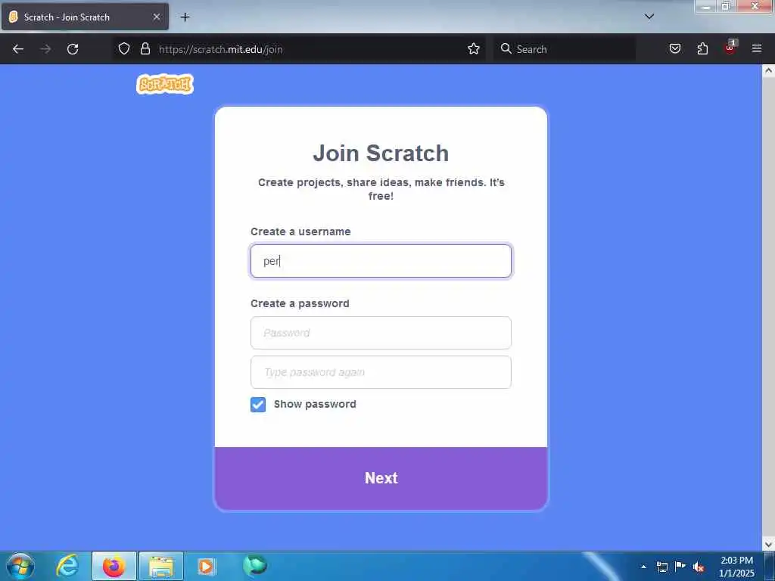Click the clock showing 2:03 PM
The image size is (775, 581).
point(736,567)
